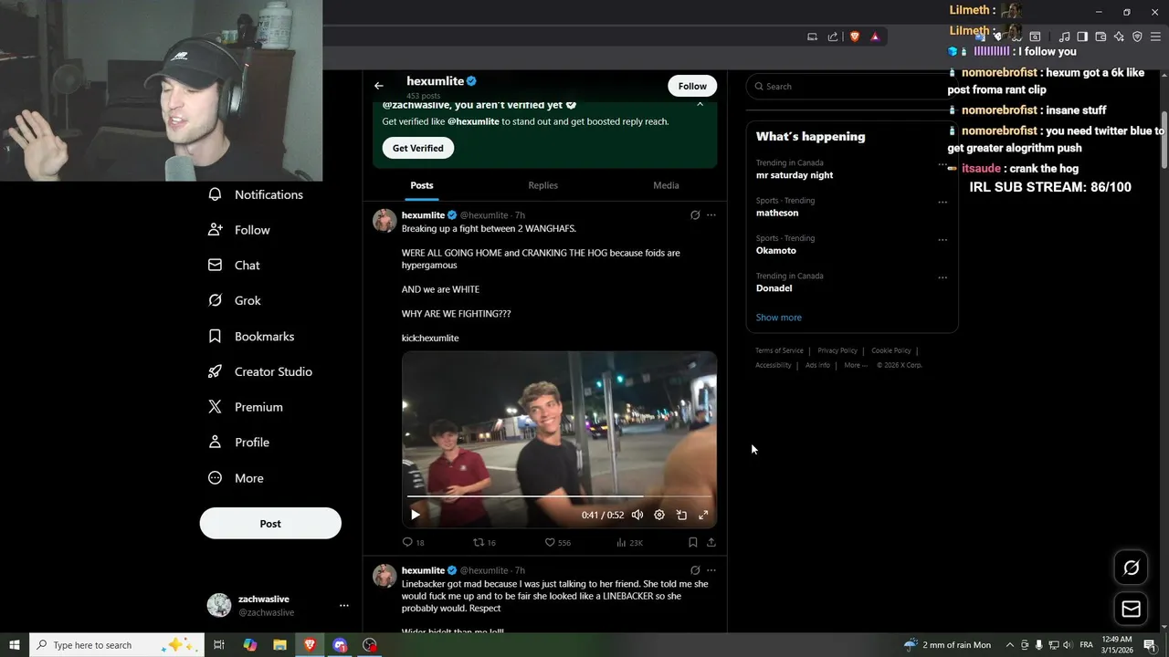Open Brave Wallet icon in toolbar

(1101, 36)
